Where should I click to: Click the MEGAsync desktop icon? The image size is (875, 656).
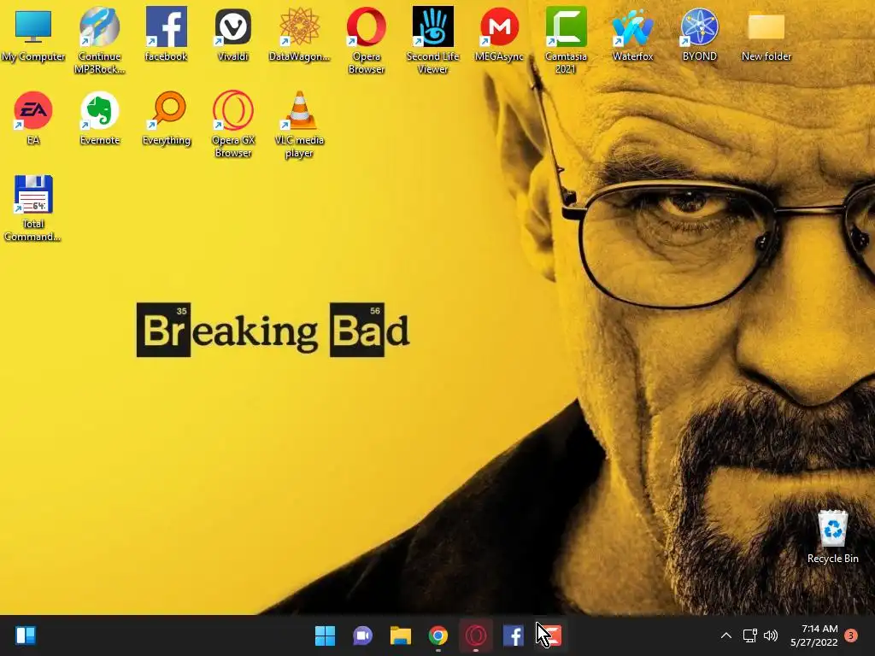(499, 35)
